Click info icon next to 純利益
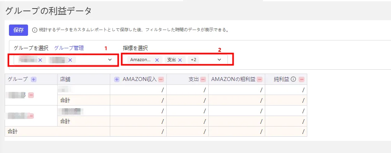This screenshot has width=391, height=153. pyautogui.click(x=294, y=79)
